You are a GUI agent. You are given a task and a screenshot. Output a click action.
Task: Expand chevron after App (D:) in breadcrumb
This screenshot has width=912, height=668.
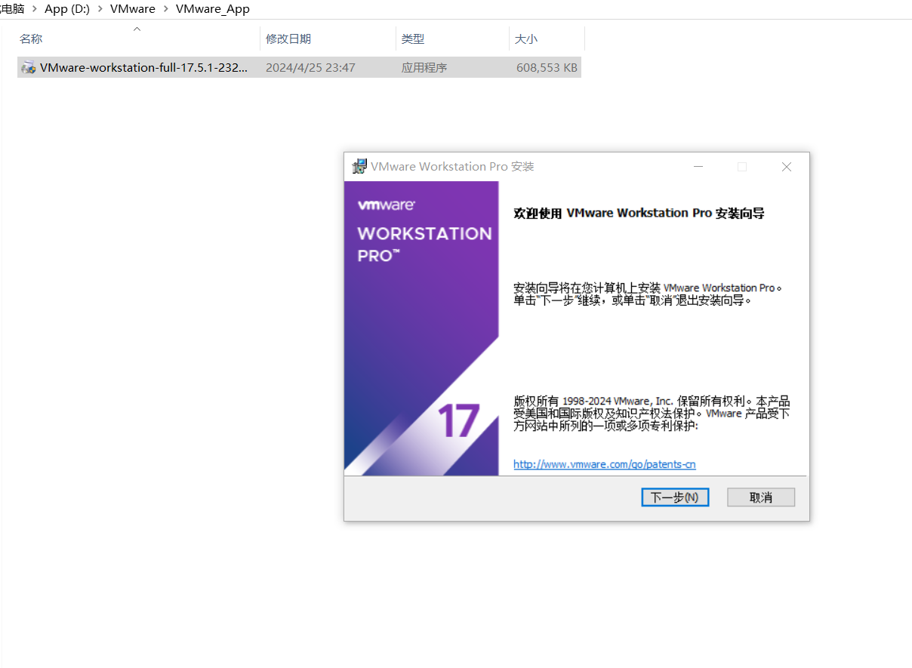[x=100, y=9]
